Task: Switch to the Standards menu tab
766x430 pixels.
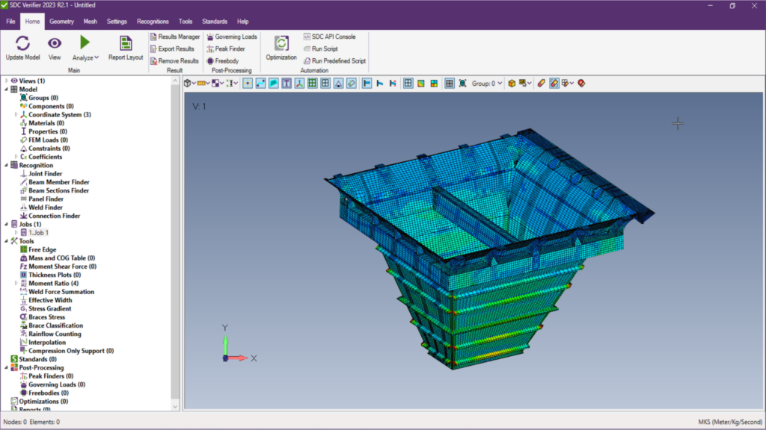Action: (x=215, y=22)
